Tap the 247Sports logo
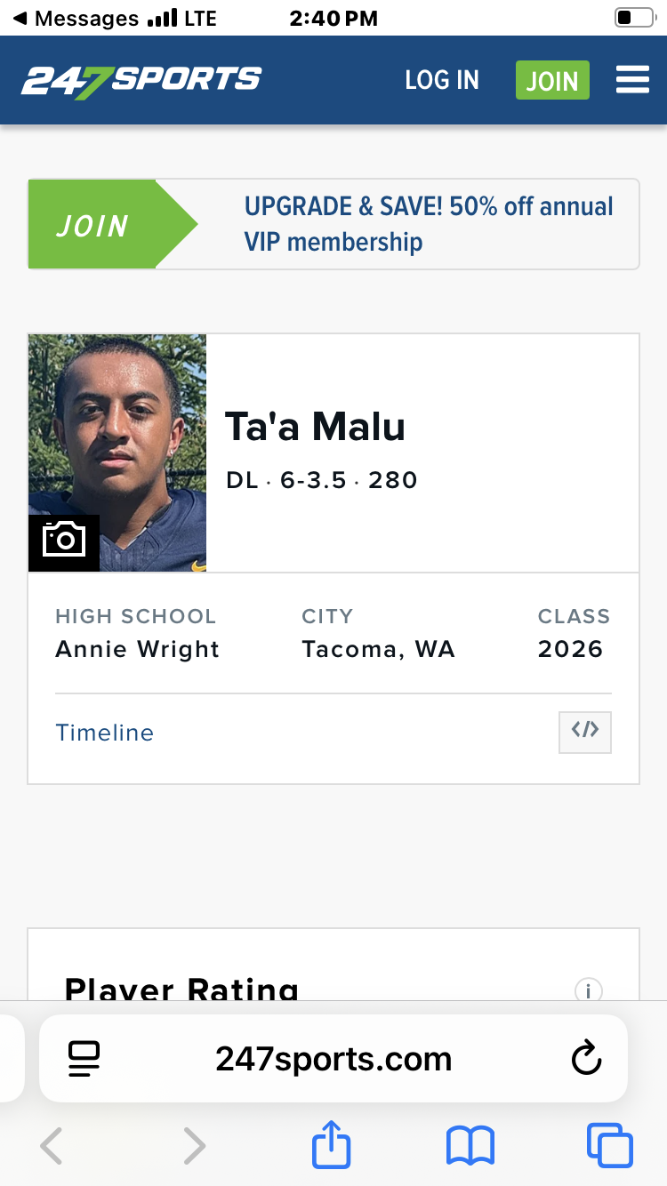The height and width of the screenshot is (1186, 667). 141,81
